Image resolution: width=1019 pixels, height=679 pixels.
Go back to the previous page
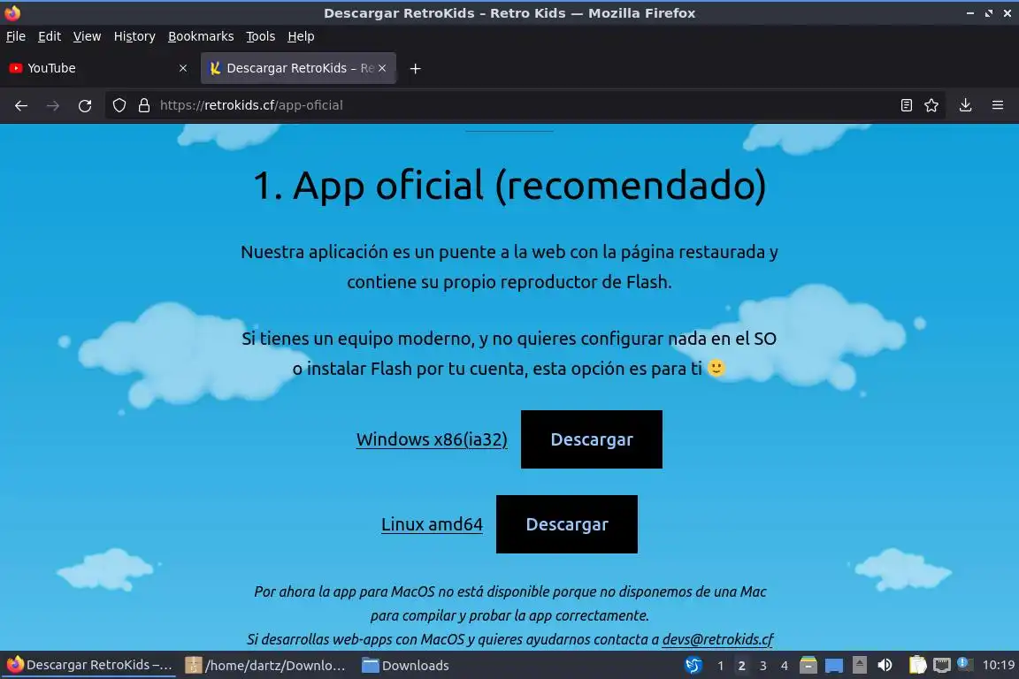point(21,105)
